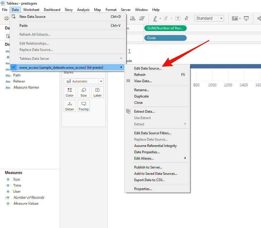Screen dimensions: 261x228
Task: Toggle Assume Referential Integrity option
Action: pos(155,146)
